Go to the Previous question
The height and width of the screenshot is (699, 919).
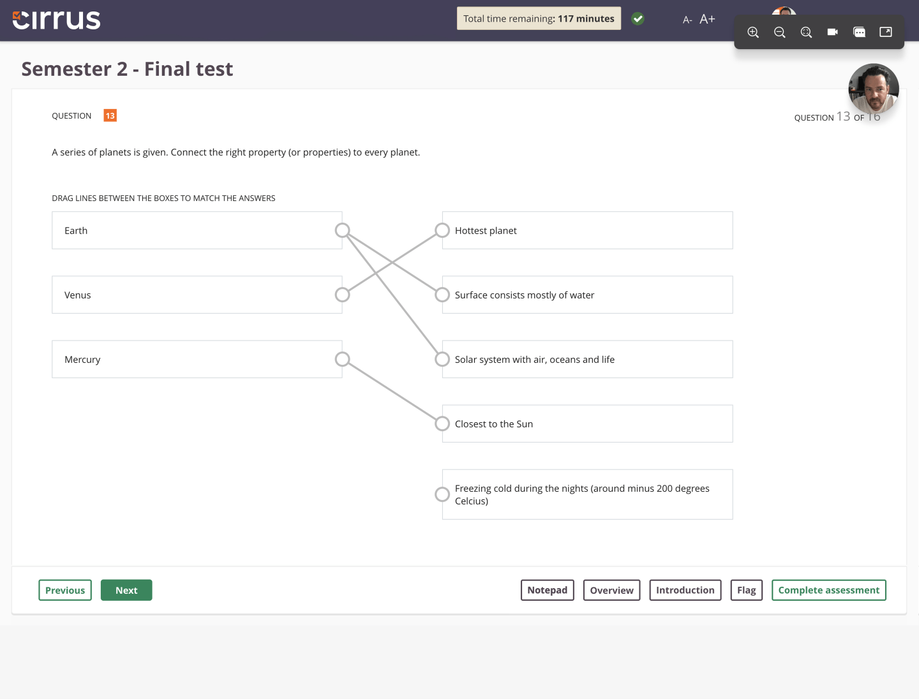[x=64, y=590]
